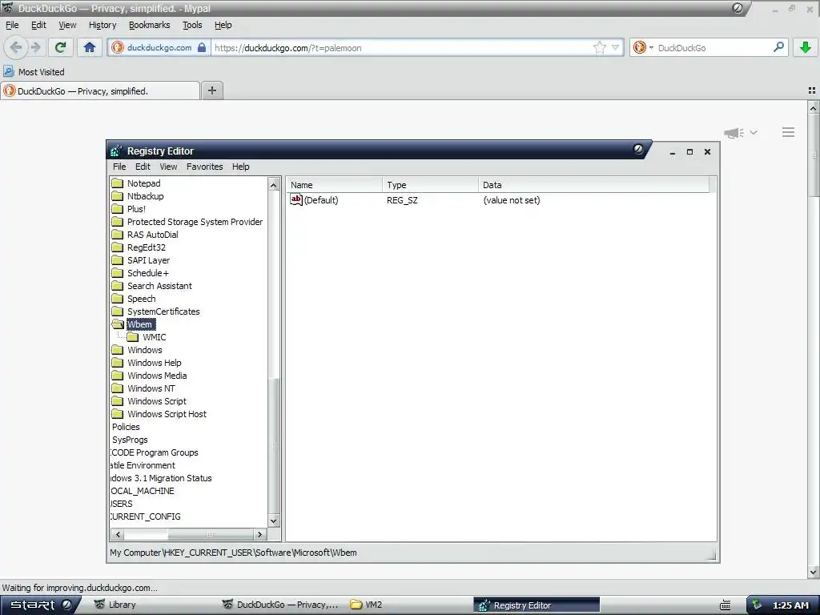Image resolution: width=820 pixels, height=615 pixels.
Task: Expand the chevron next to the megaphone
Action: click(x=753, y=132)
